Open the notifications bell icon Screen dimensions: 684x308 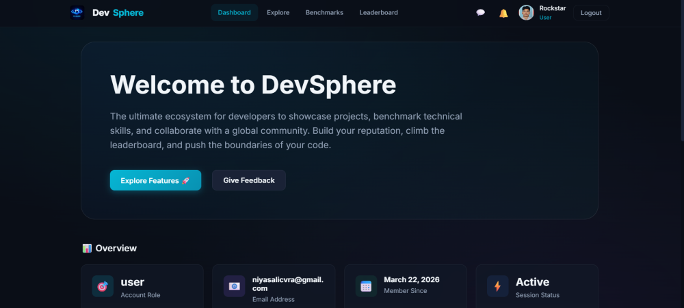click(x=503, y=13)
